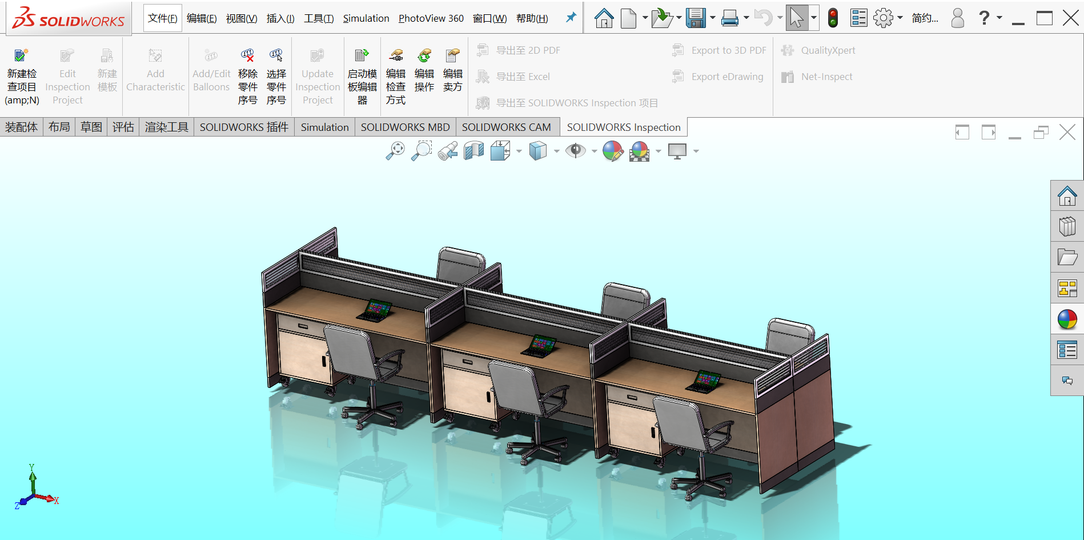Click the Rebuild traffic light icon

(x=833, y=18)
